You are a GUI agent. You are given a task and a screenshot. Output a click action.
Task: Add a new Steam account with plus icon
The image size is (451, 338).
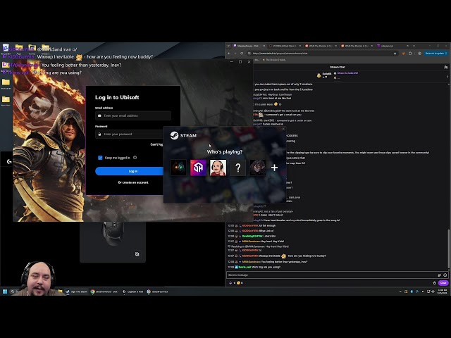click(274, 168)
